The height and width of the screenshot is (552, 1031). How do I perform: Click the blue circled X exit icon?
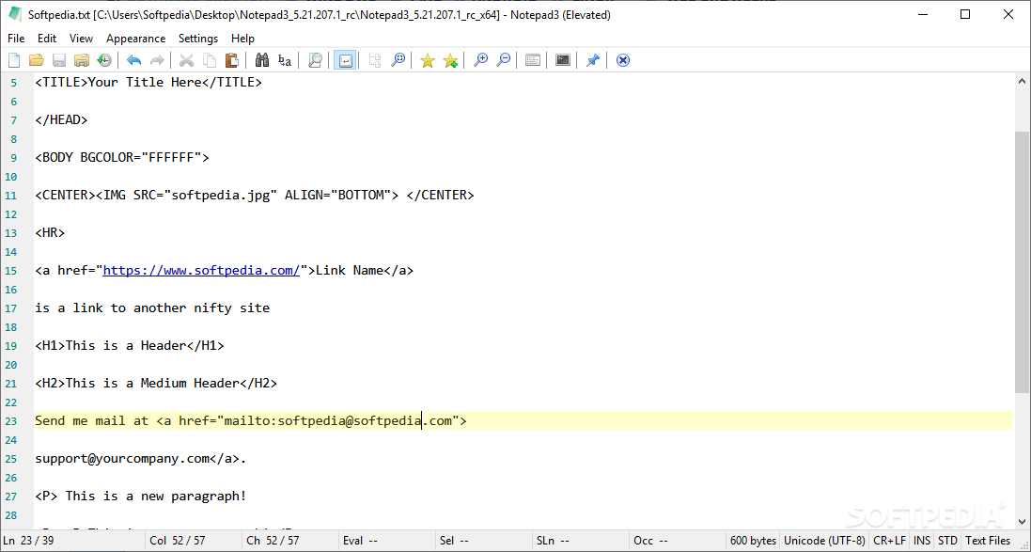623,60
